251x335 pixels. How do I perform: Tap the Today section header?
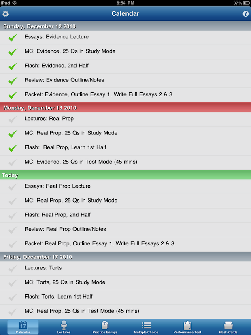(x=125, y=175)
